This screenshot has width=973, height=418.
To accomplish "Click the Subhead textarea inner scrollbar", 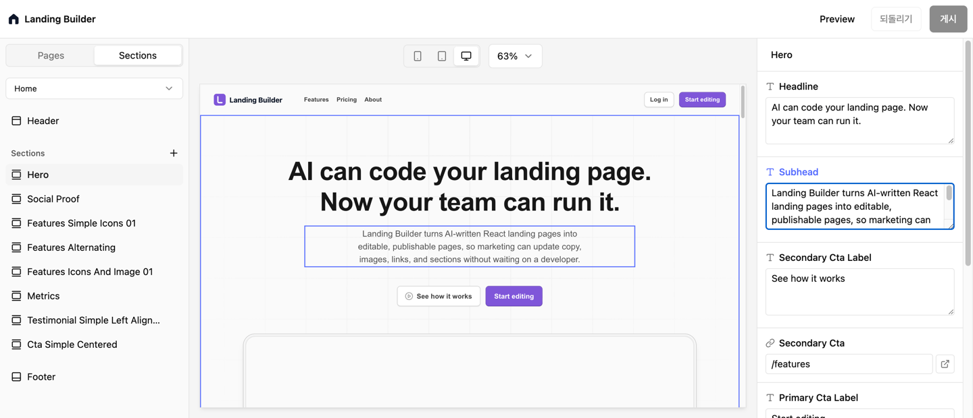I will (x=949, y=193).
